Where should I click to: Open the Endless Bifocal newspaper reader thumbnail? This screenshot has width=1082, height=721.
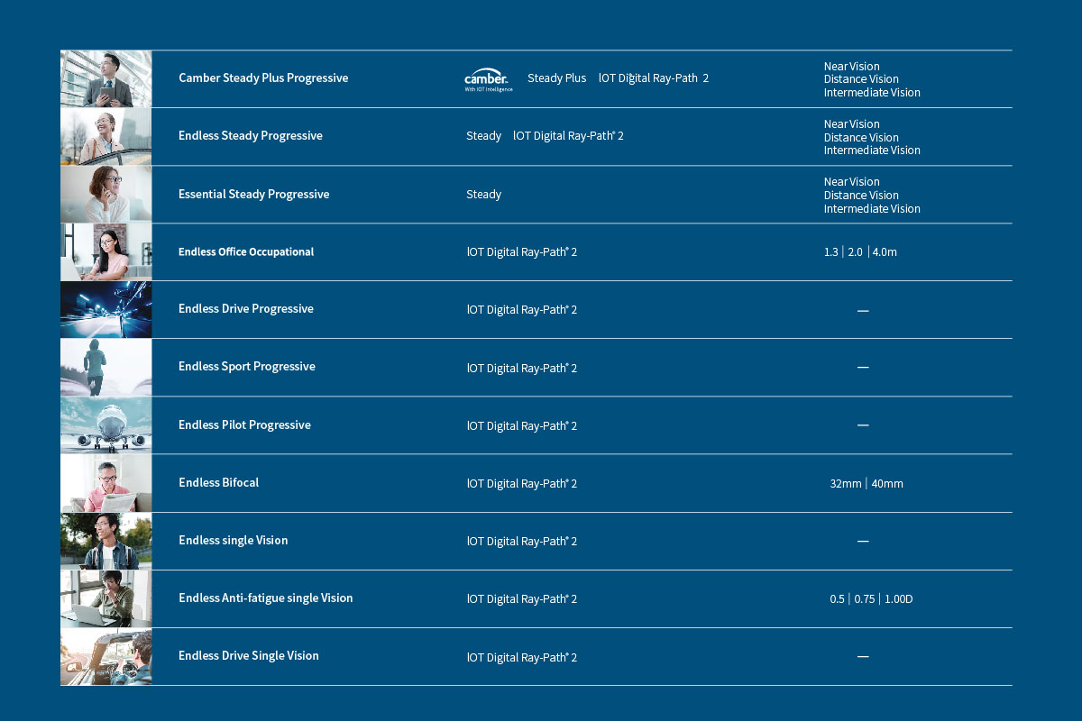(x=106, y=484)
